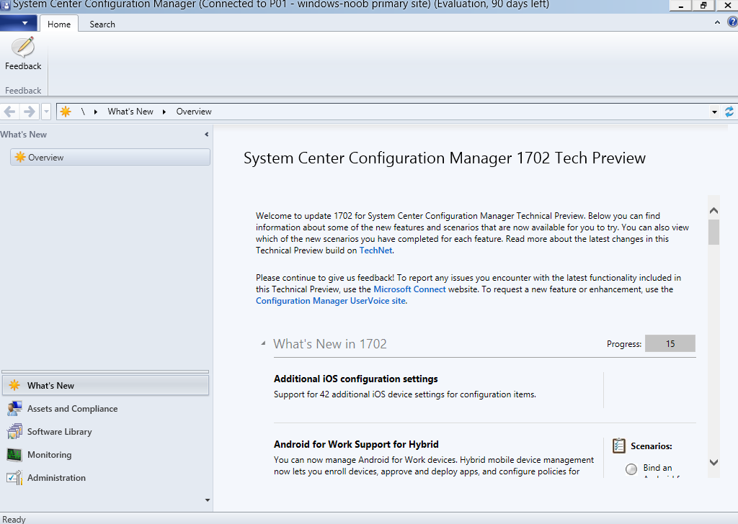Open the Monitoring workspace
The image size is (738, 524).
pyautogui.click(x=105, y=454)
